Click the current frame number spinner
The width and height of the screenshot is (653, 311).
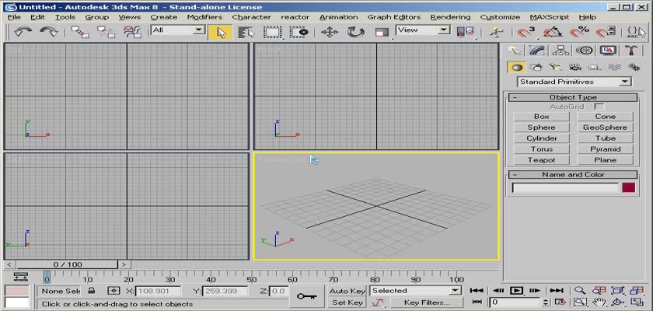coord(546,302)
